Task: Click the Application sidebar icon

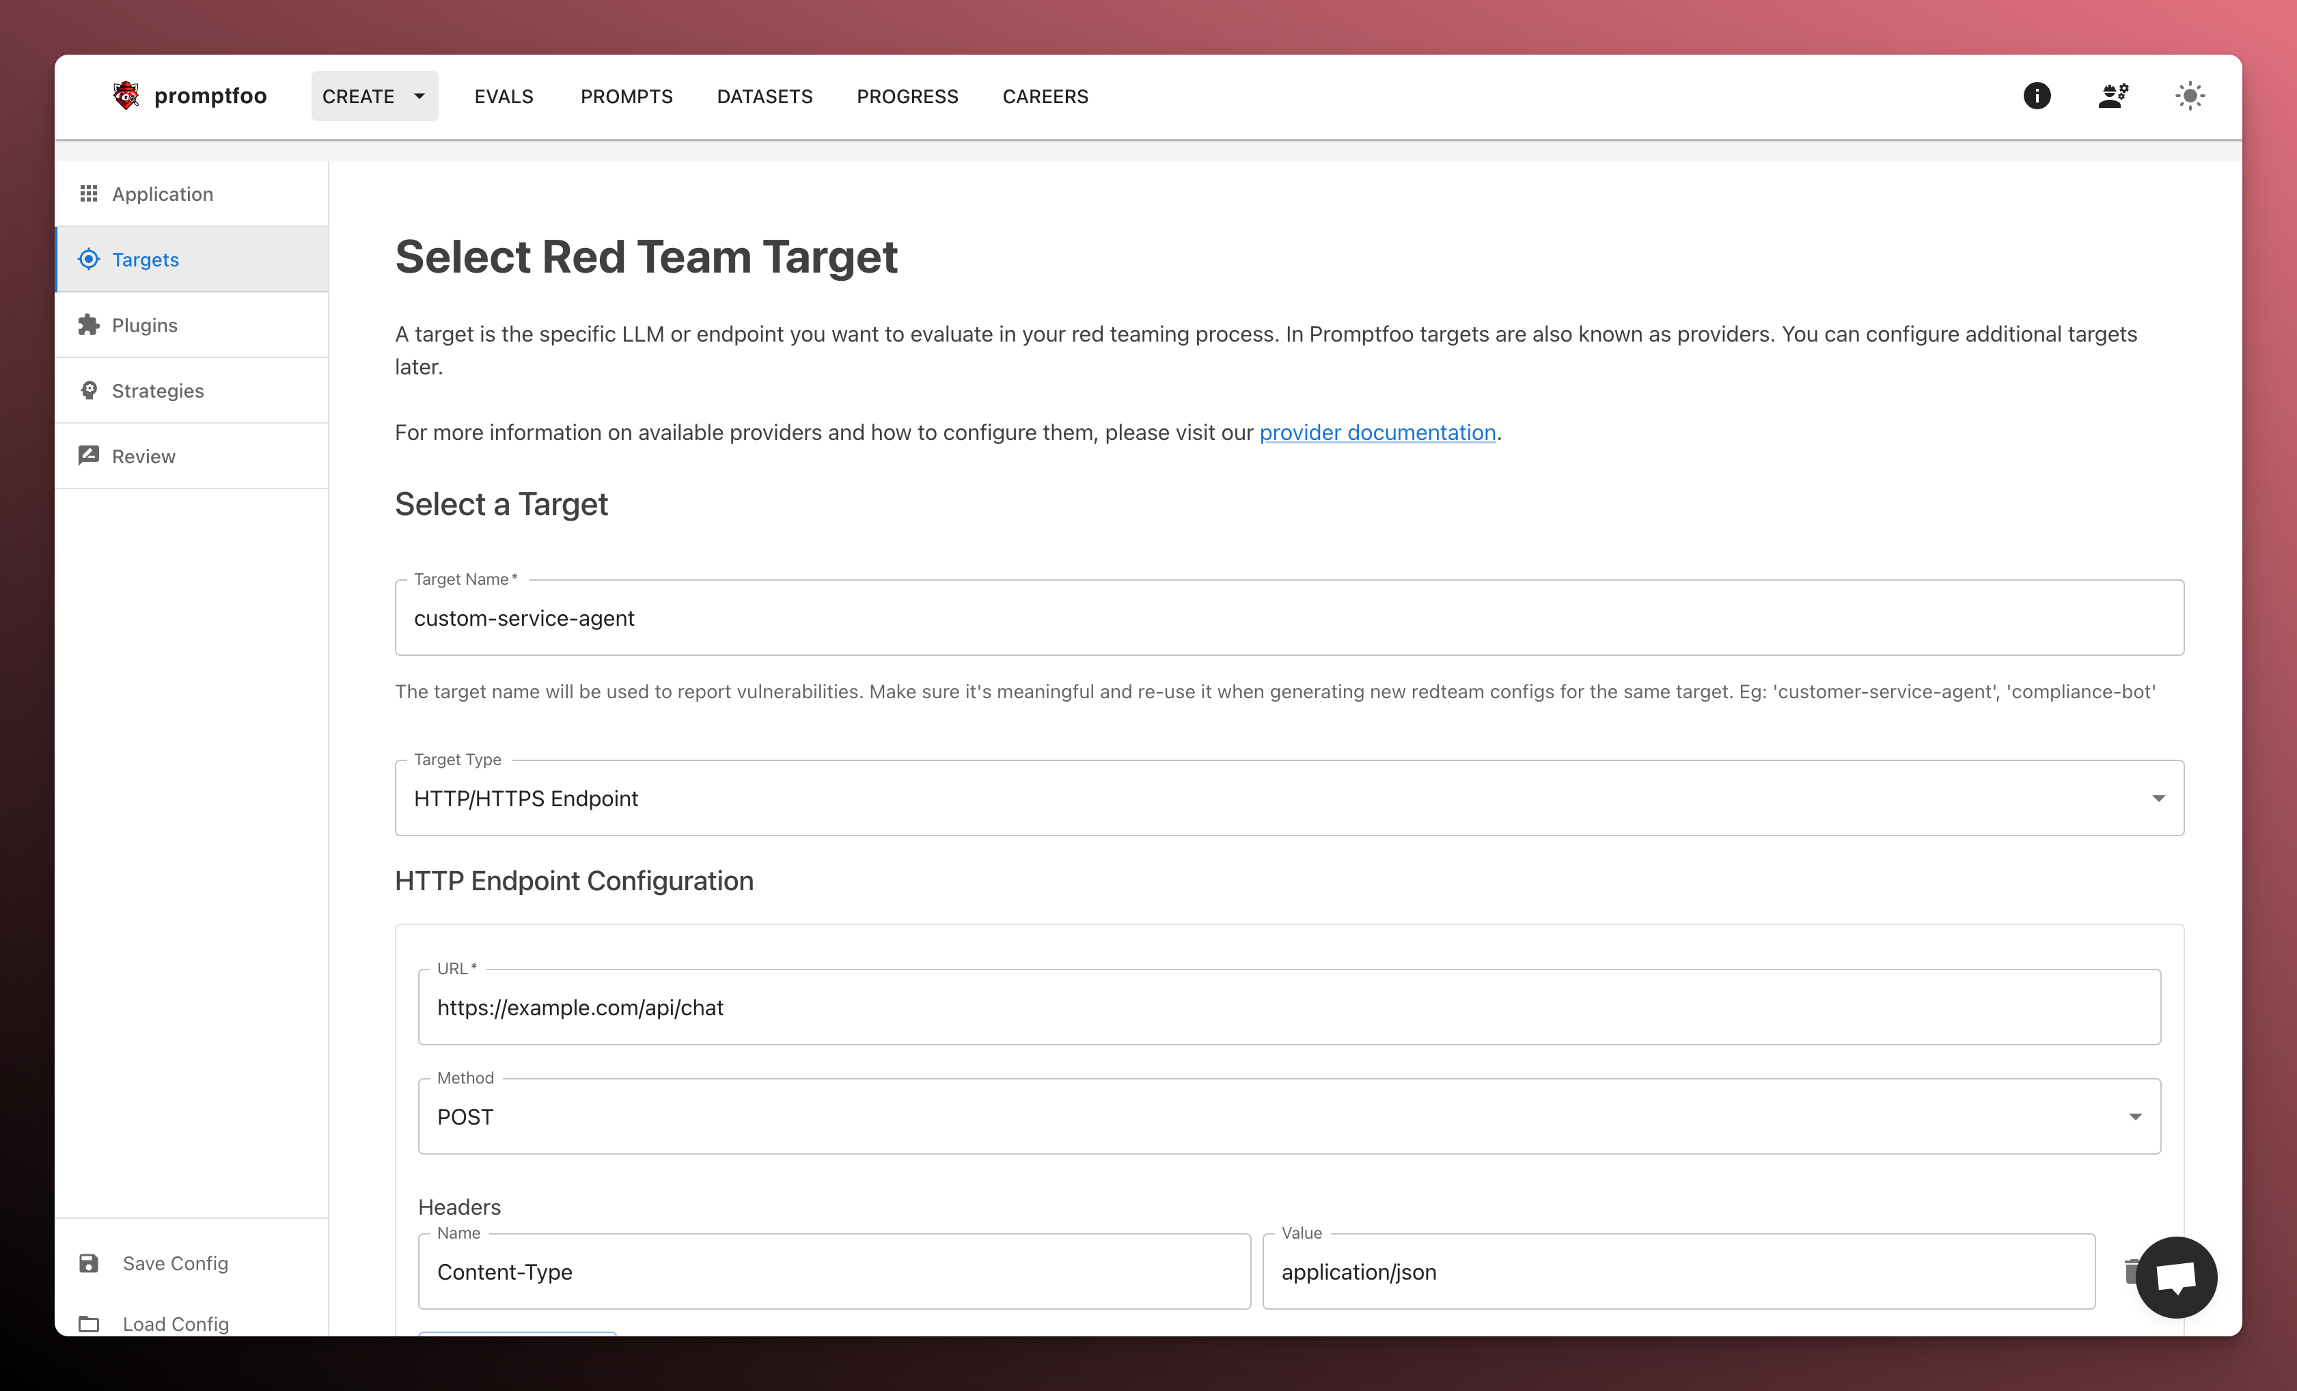Action: [x=89, y=192]
